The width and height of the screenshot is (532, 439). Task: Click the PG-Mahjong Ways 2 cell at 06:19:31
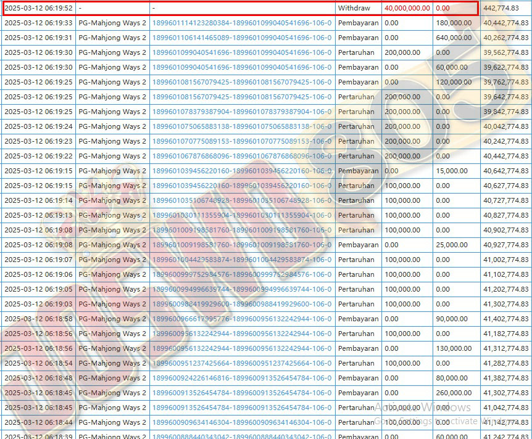tap(112, 38)
